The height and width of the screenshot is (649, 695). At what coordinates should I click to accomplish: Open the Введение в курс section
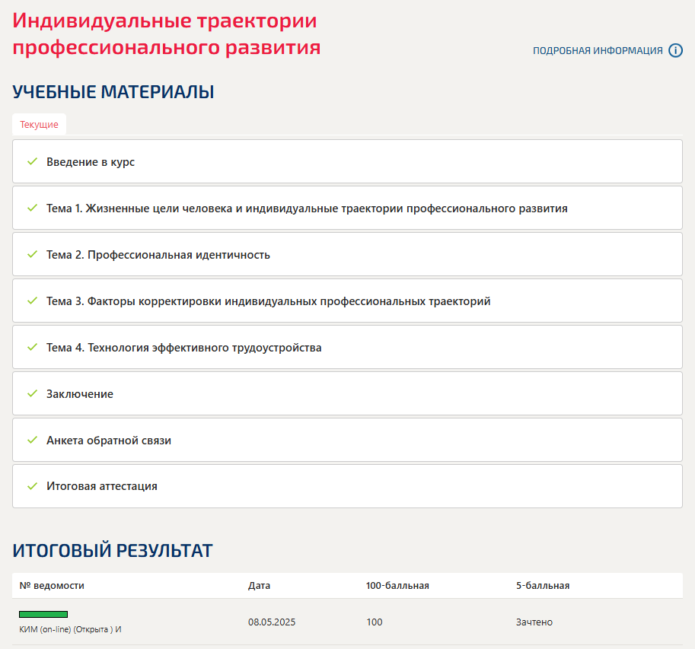(347, 162)
